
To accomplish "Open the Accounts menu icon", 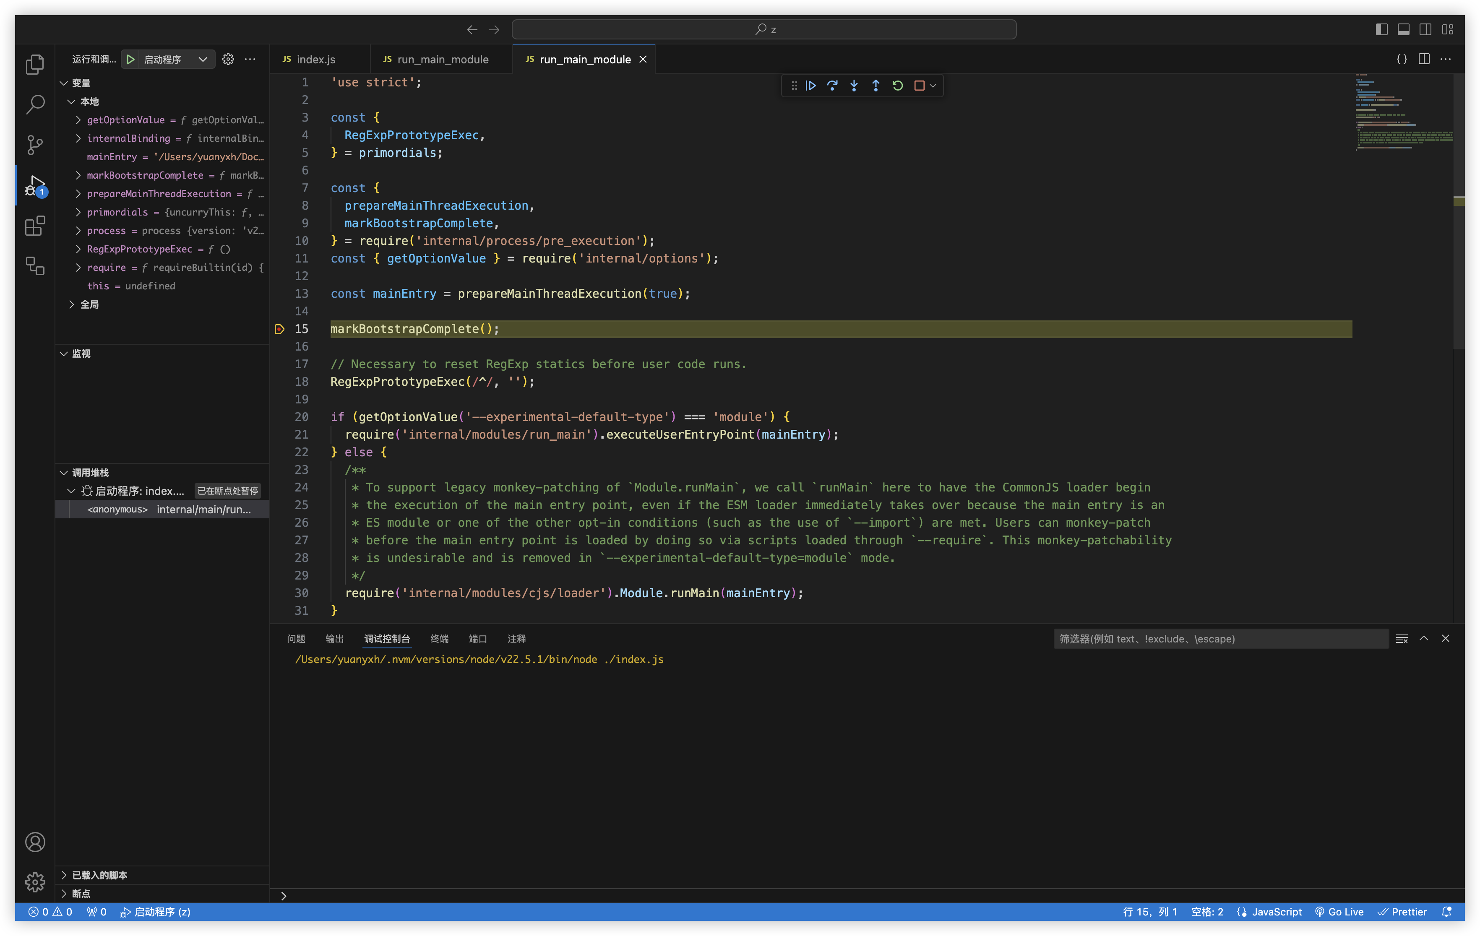I will [x=35, y=842].
